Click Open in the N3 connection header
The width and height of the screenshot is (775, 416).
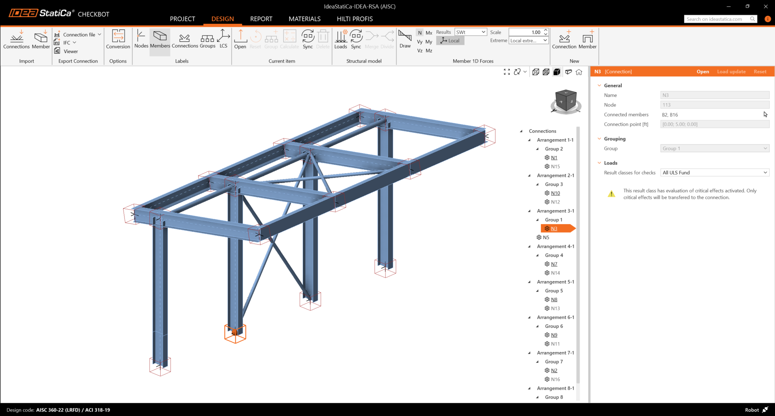(703, 71)
